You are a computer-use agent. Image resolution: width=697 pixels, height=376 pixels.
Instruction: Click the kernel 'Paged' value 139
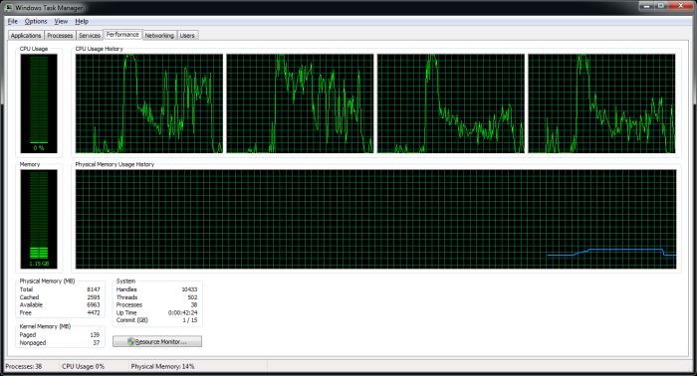(95, 335)
